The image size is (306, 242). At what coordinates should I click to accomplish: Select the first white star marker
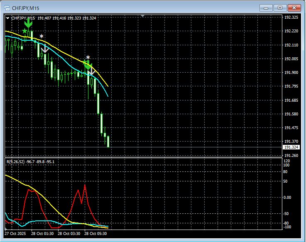click(42, 36)
